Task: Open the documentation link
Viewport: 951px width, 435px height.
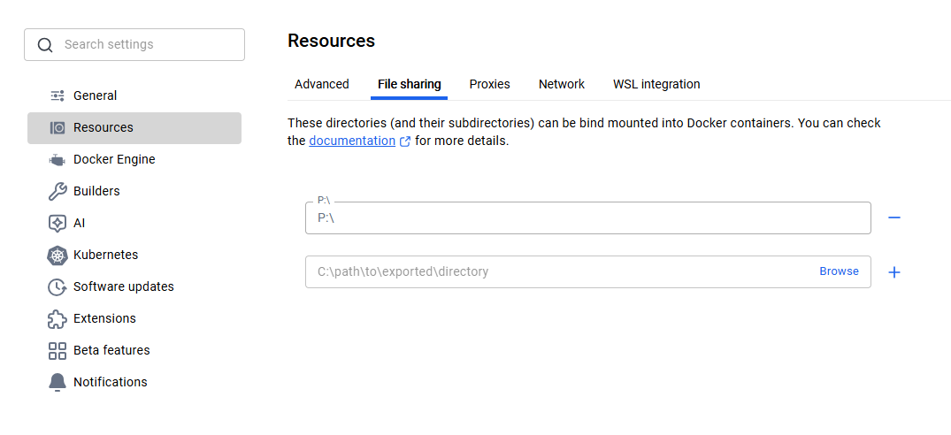Action: click(352, 141)
